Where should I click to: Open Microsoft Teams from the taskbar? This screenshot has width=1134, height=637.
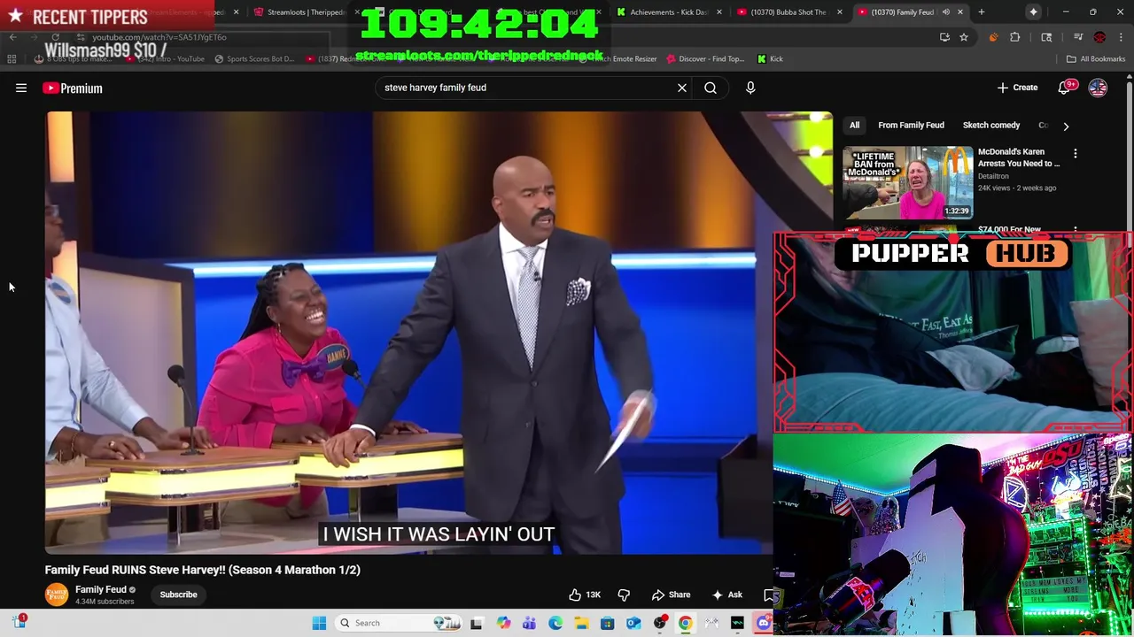point(529,623)
